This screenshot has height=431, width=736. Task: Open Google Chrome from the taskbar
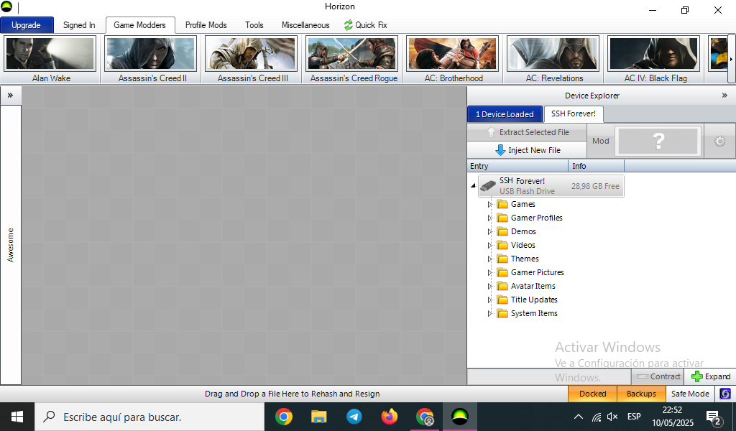284,417
